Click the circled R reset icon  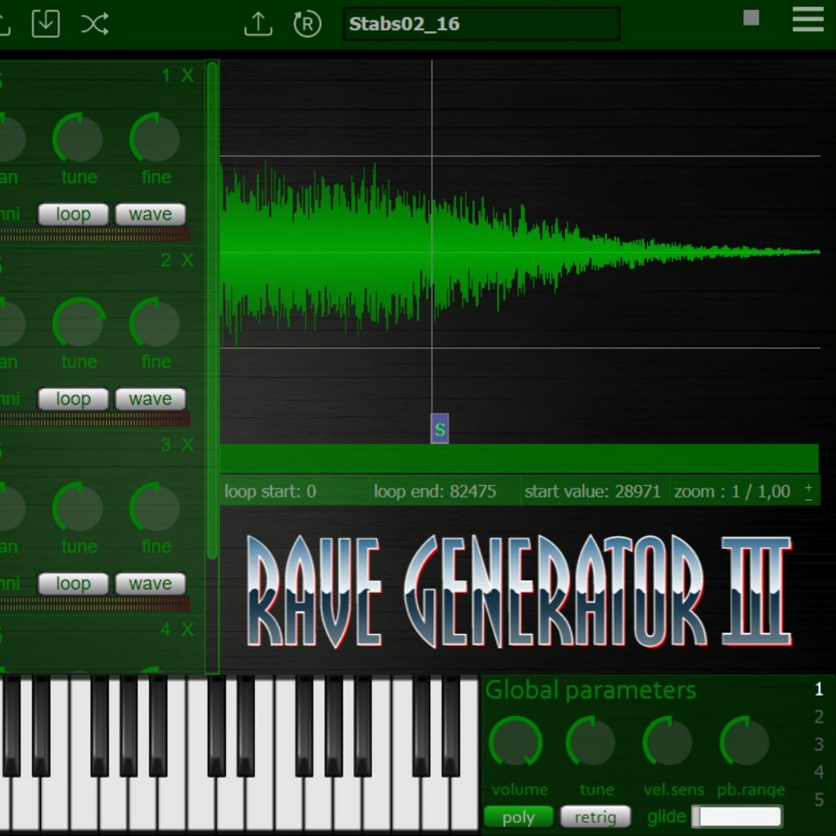tap(307, 23)
